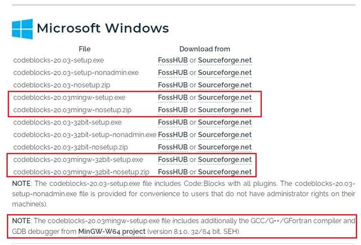Choose FossHUB for 32bit-setup-nonadmin.exe
Viewport: 361px width, 245px height.
click(x=173, y=135)
